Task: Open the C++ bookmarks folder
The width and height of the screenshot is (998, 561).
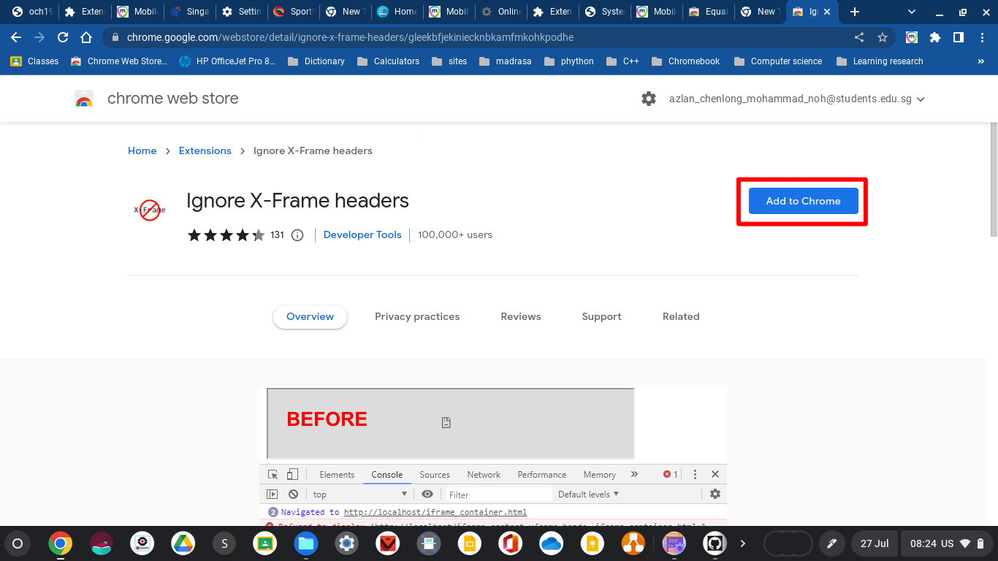Action: [622, 61]
